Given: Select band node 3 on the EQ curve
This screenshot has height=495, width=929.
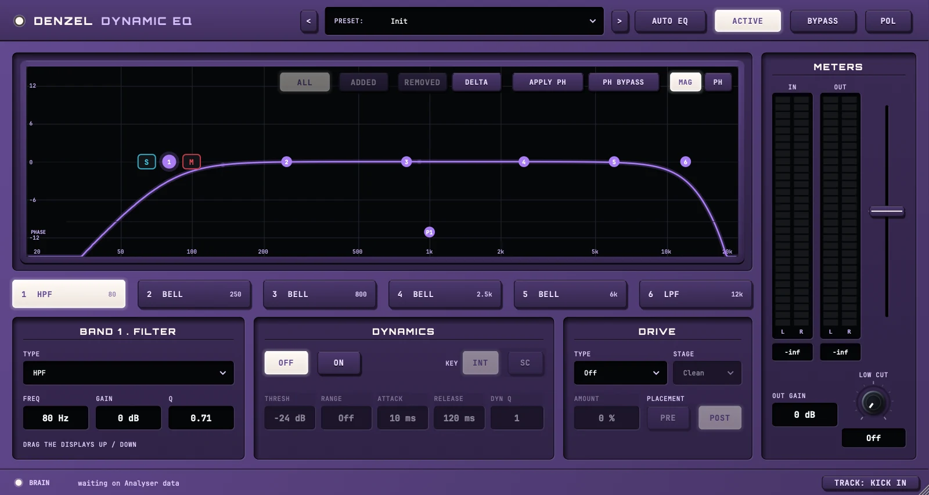Looking at the screenshot, I should 406,162.
